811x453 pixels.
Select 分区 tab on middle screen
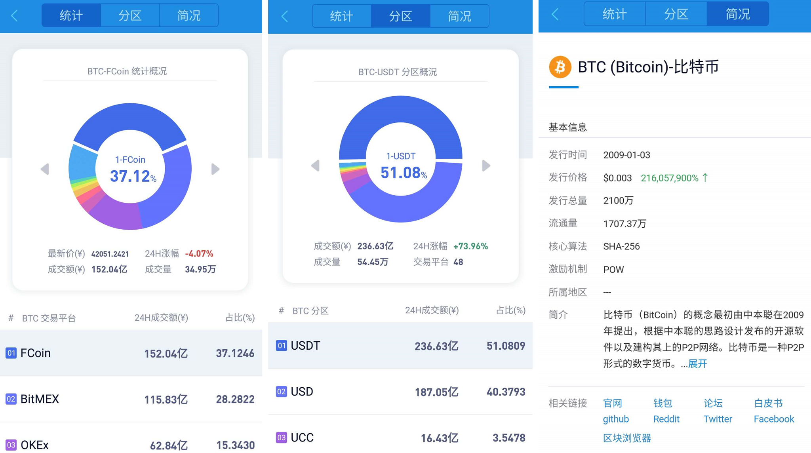(400, 16)
